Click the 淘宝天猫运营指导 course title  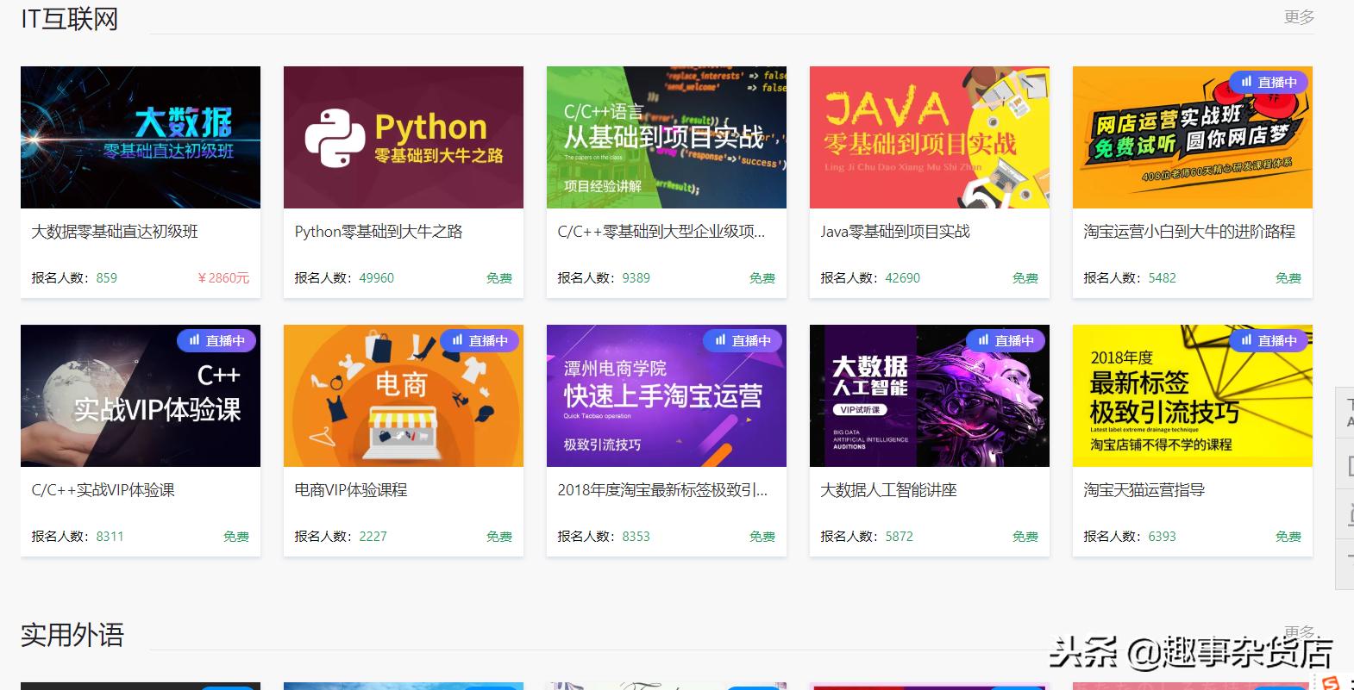click(1144, 490)
